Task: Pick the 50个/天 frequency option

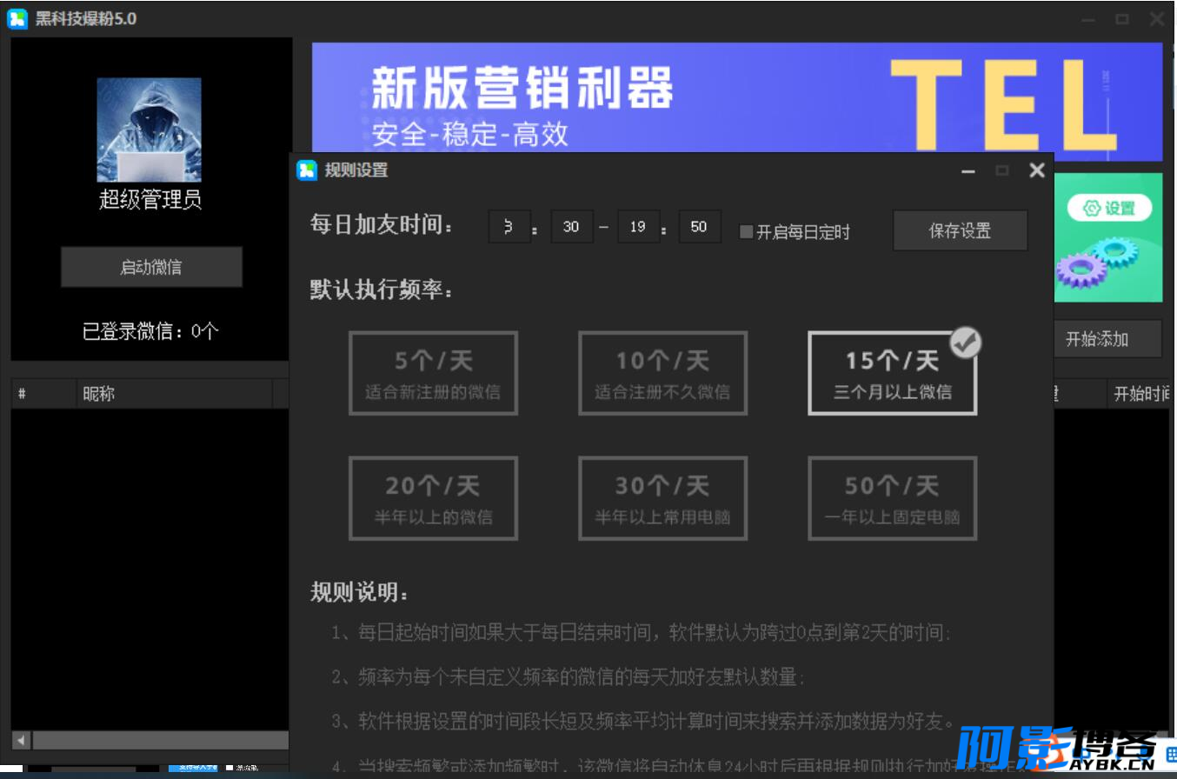Action: [892, 498]
